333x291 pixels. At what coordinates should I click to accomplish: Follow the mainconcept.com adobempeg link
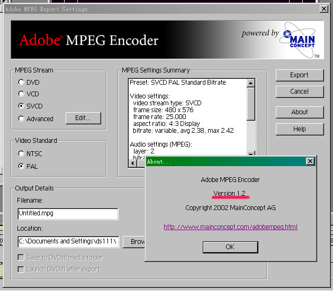[x=230, y=227]
